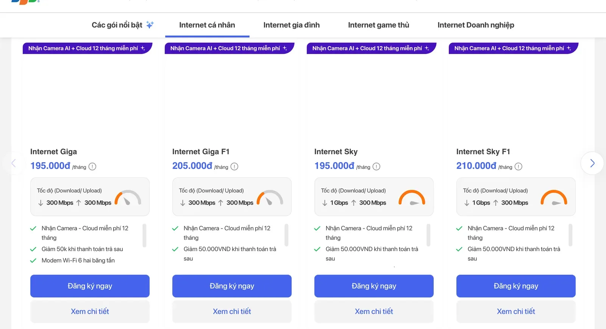Click the Modem Wi-Fi 6 hai băng tần text
The height and width of the screenshot is (329, 606).
tap(78, 261)
